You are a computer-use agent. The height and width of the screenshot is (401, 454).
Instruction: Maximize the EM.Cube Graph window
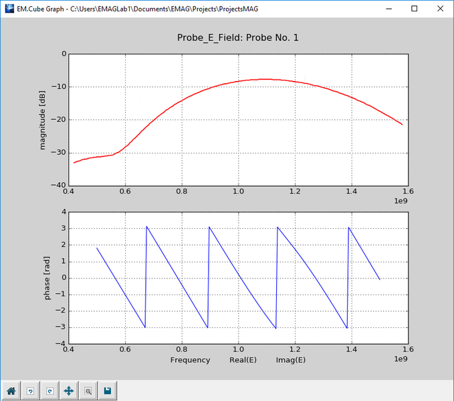(x=415, y=9)
